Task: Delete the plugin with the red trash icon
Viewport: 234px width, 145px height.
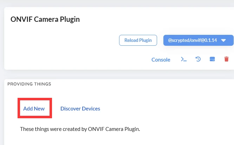Action: coord(226,59)
